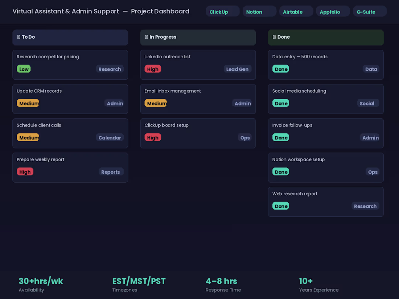Open the Prepare weekly report card
399x299 pixels.
70,167
